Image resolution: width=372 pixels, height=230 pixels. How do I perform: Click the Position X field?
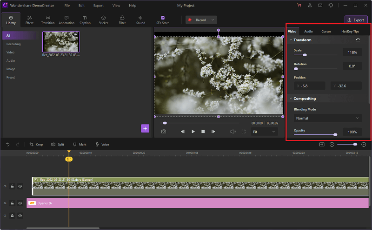309,86
